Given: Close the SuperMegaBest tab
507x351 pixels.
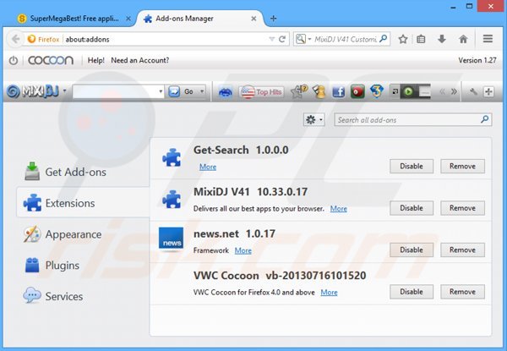Looking at the screenshot, I should click(x=128, y=19).
